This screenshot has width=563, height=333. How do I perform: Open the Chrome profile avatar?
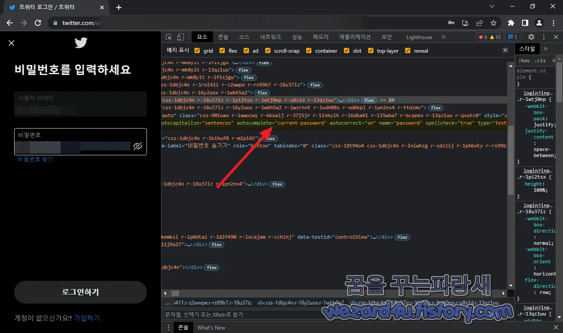[539, 23]
